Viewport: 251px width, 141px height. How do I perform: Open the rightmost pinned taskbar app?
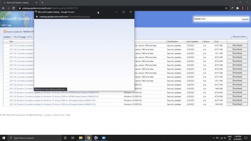pos(104,138)
